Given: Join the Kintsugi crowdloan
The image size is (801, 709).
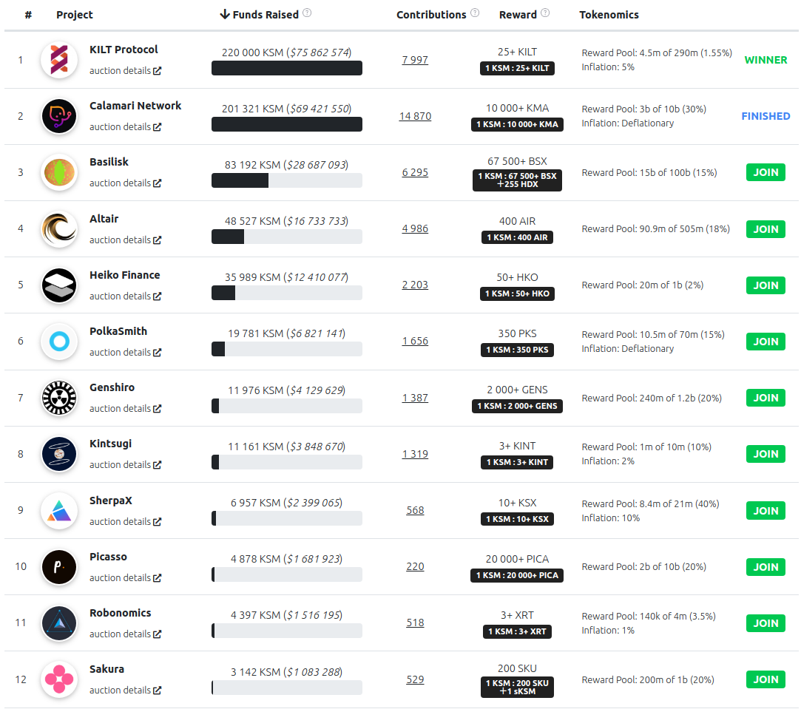Looking at the screenshot, I should pos(765,454).
